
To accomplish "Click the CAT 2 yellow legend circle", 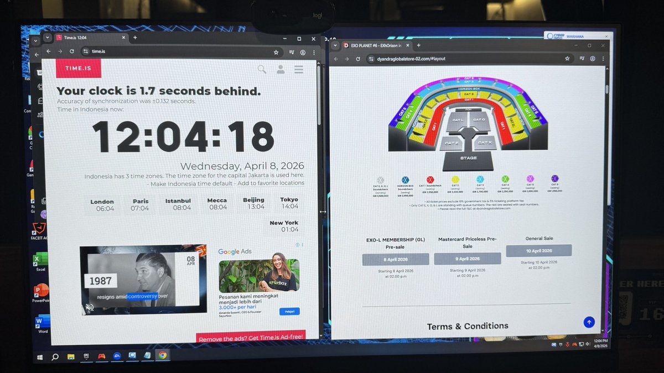I will pyautogui.click(x=455, y=180).
